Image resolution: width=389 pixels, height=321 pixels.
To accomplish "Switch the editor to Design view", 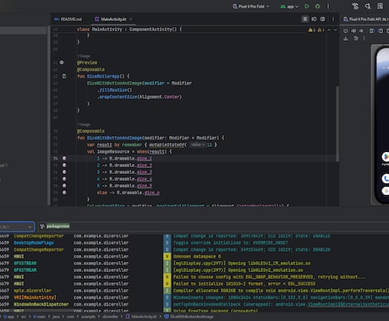I will coord(323,19).
